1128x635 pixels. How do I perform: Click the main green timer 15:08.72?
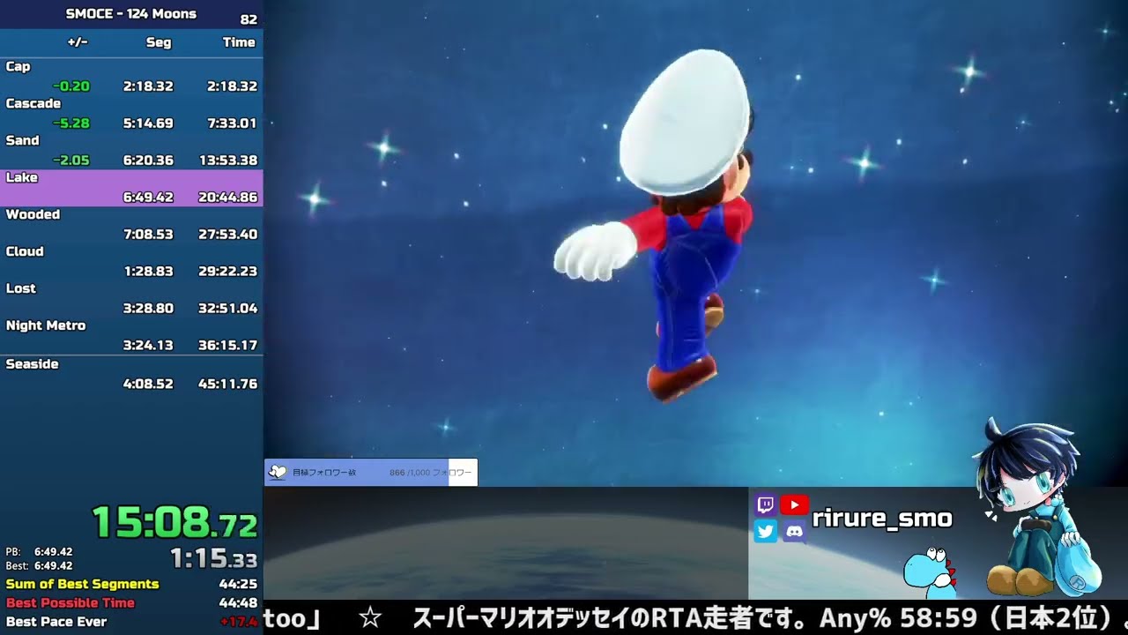click(174, 522)
